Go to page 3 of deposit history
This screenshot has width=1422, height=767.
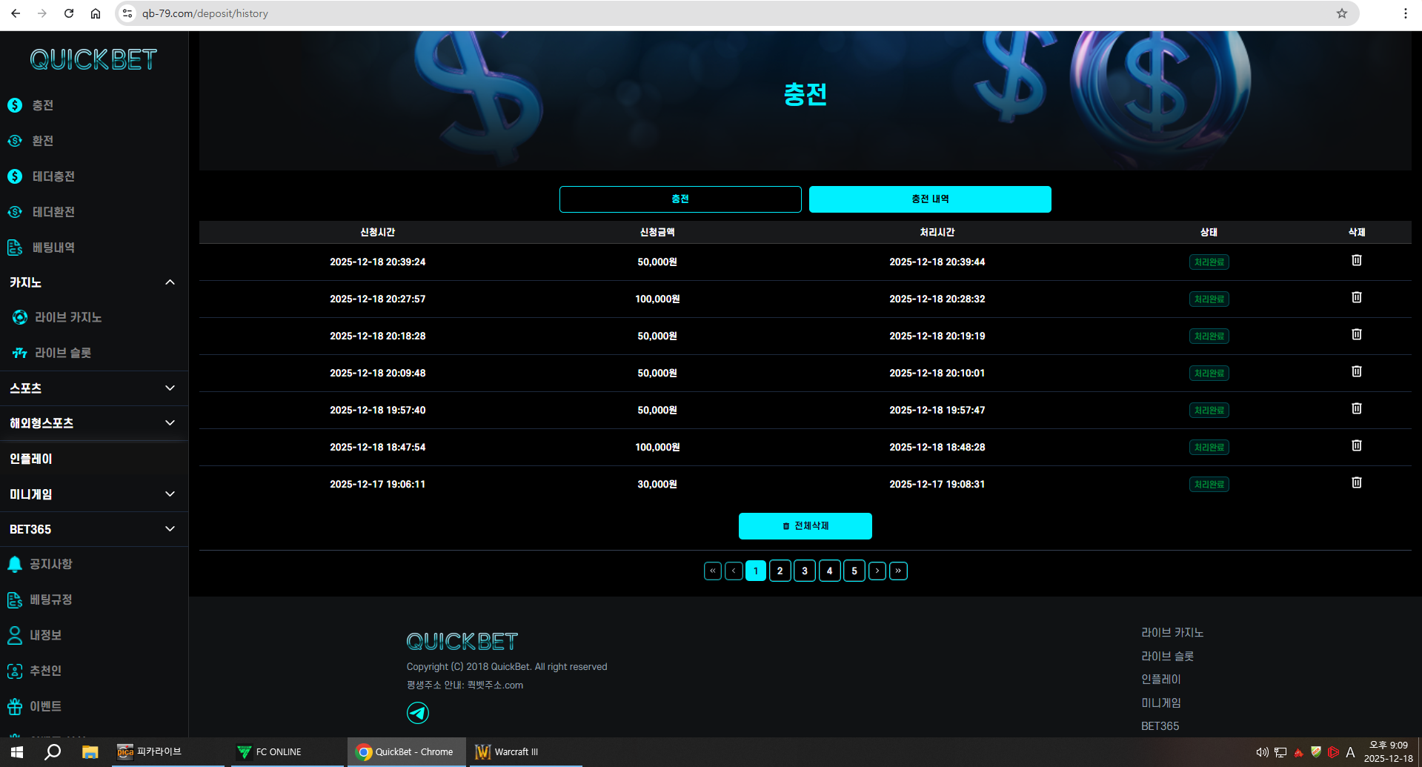click(x=804, y=571)
